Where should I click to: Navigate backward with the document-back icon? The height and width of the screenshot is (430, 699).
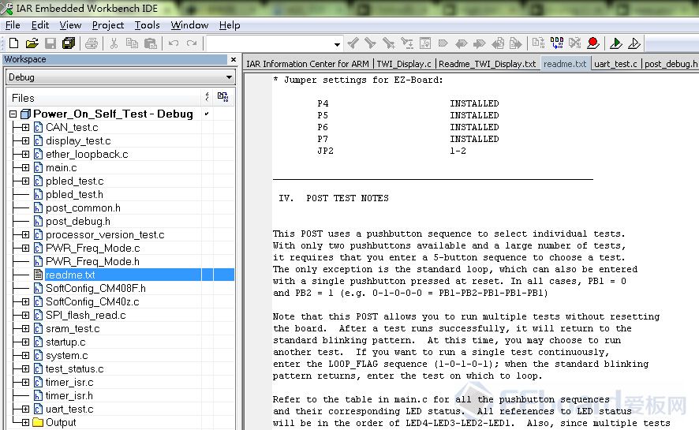tap(498, 43)
